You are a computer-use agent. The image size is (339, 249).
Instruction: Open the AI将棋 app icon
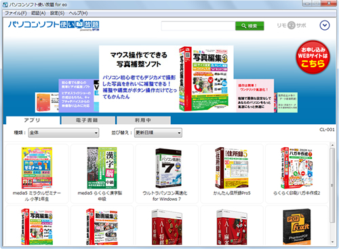(x=167, y=227)
